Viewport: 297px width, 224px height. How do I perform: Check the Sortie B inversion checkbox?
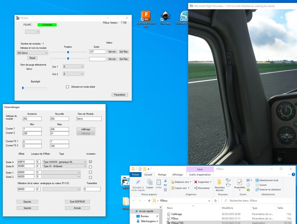tap(91, 167)
